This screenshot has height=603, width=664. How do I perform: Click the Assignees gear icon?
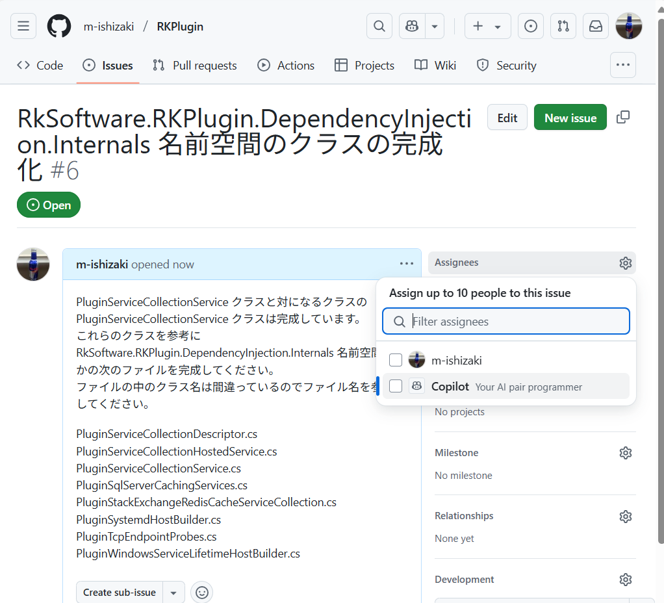click(626, 263)
